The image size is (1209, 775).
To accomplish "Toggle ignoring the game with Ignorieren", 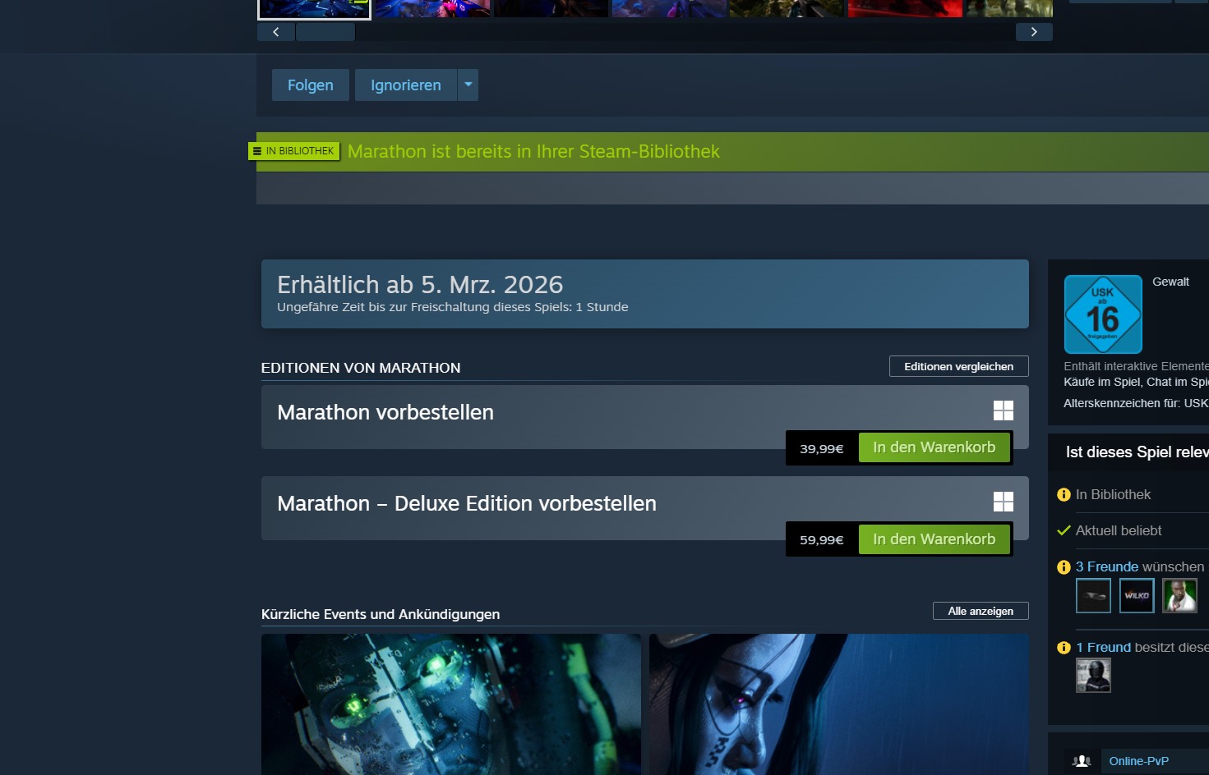I will pos(405,85).
